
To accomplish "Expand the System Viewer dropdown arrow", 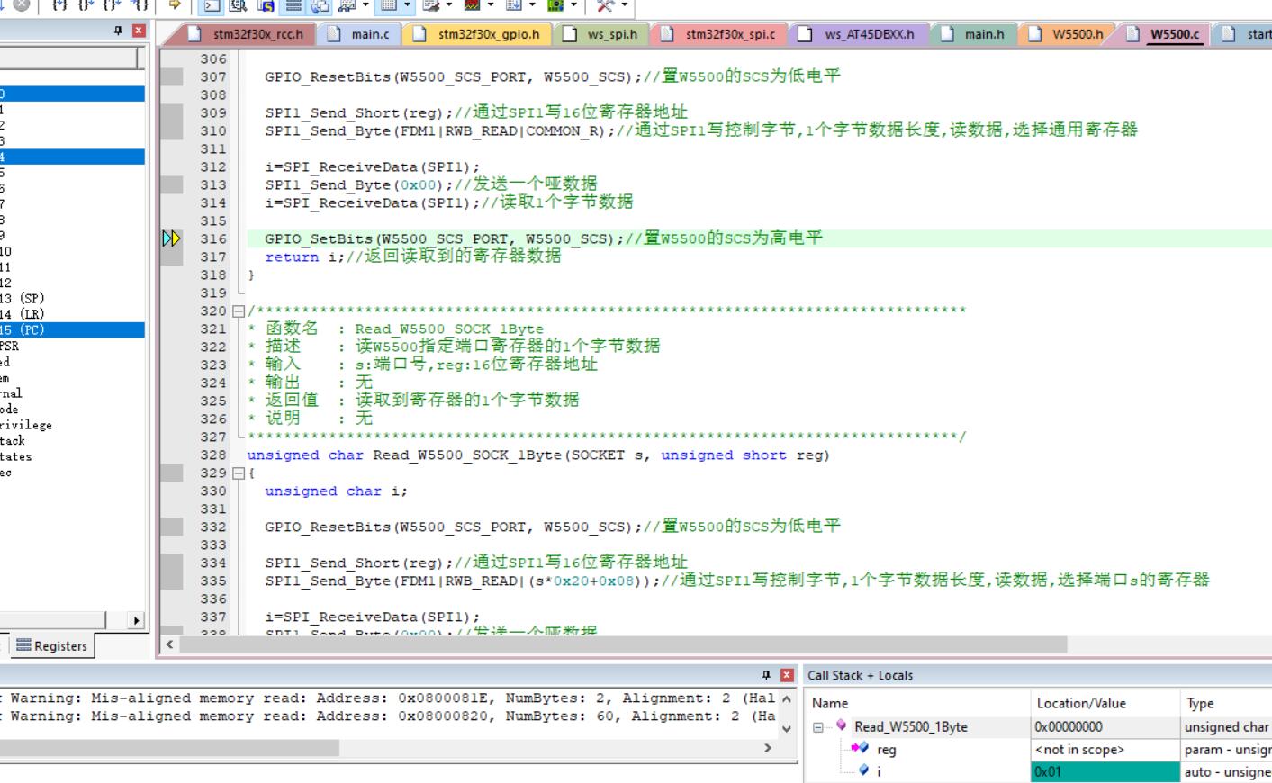I will click(x=573, y=6).
